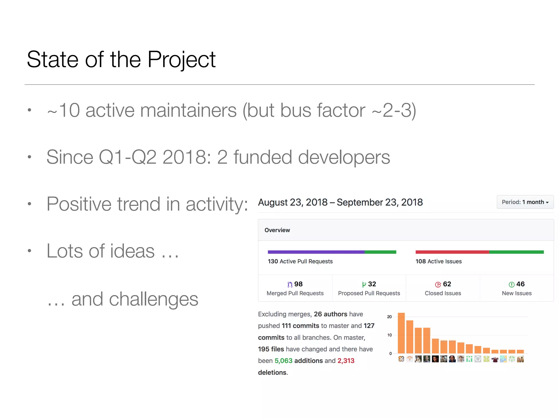Open the 32 Proposed Pull Requests link
Image resolution: width=559 pixels, height=419 pixels.
[369, 288]
